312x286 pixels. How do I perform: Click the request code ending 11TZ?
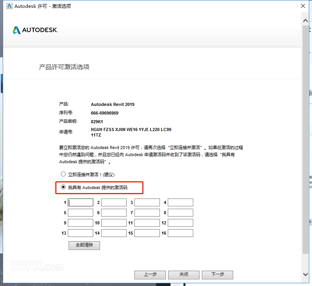tap(96, 135)
